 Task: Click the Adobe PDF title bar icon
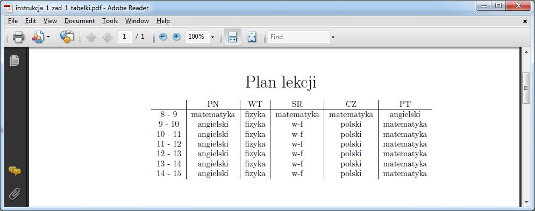pos(9,8)
